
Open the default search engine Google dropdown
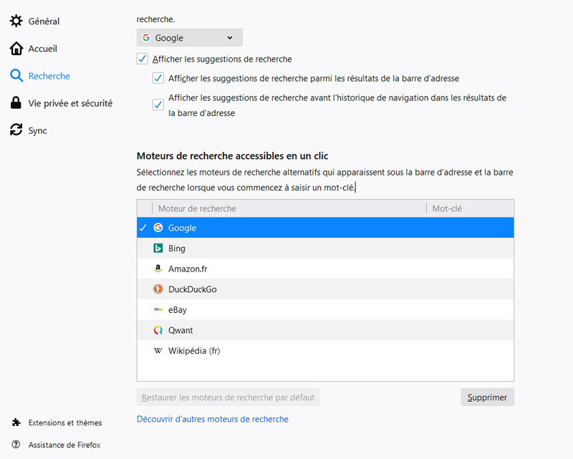point(190,38)
